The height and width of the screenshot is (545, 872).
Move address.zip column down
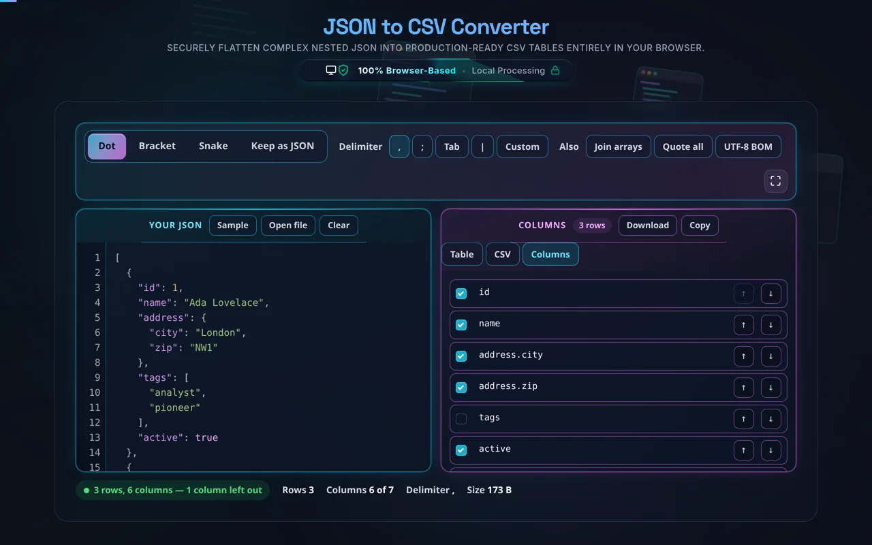770,388
